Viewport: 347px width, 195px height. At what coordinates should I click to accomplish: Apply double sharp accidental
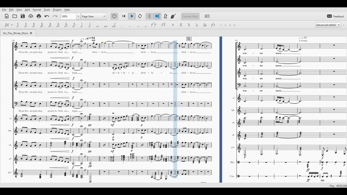[173, 25]
